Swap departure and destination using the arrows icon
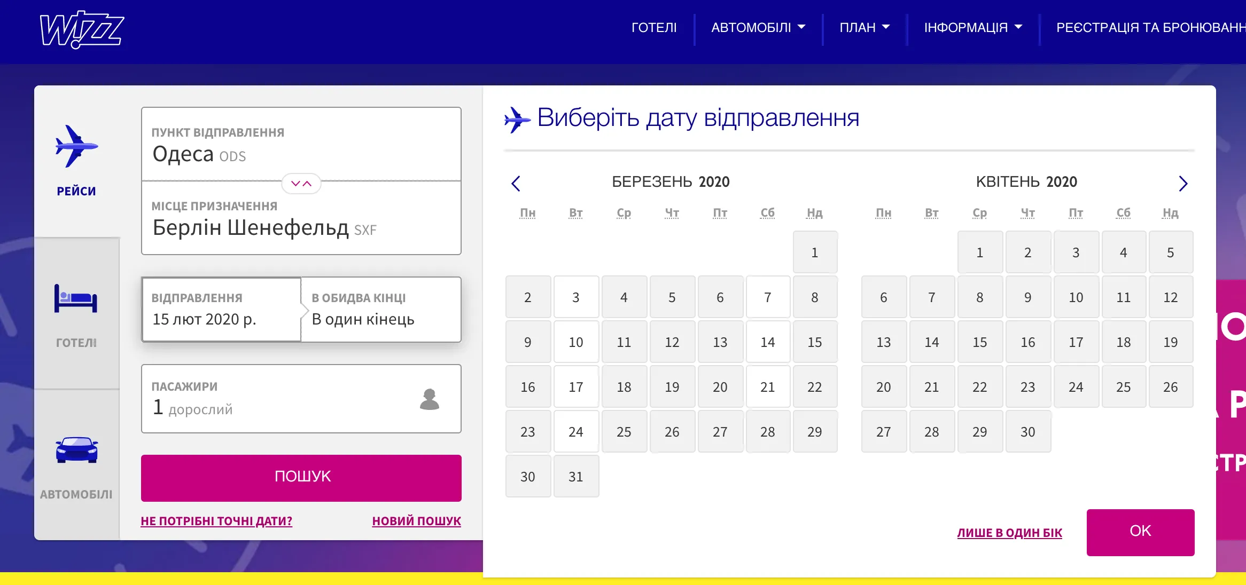 tap(301, 184)
